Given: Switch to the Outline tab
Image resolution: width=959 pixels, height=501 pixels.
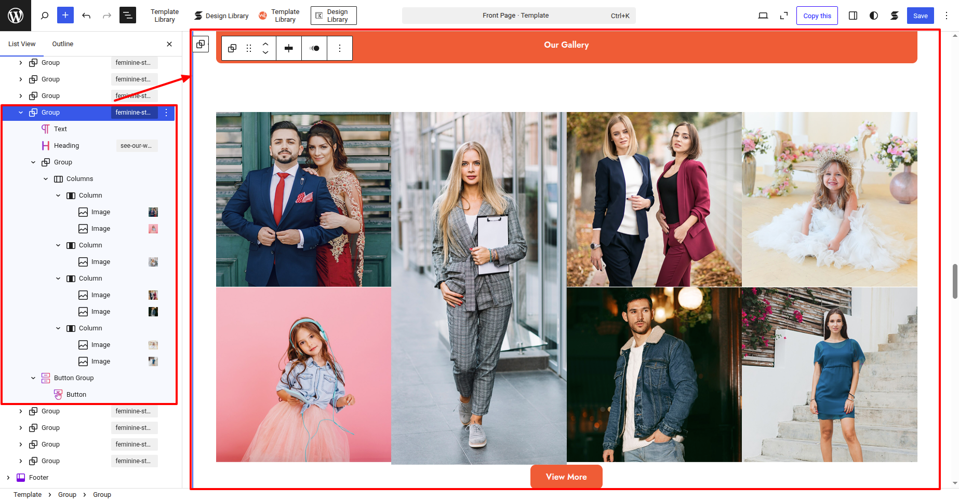Looking at the screenshot, I should [62, 44].
